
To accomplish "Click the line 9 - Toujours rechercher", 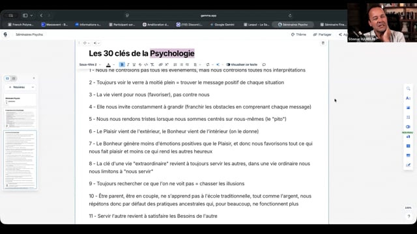I will point(167,183).
